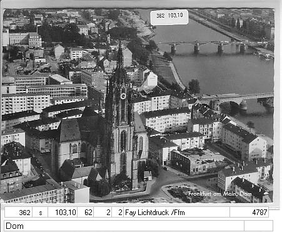The width and height of the screenshot is (282, 232).
Task: Click the long office block left of cathedral
Action: coord(57,90)
